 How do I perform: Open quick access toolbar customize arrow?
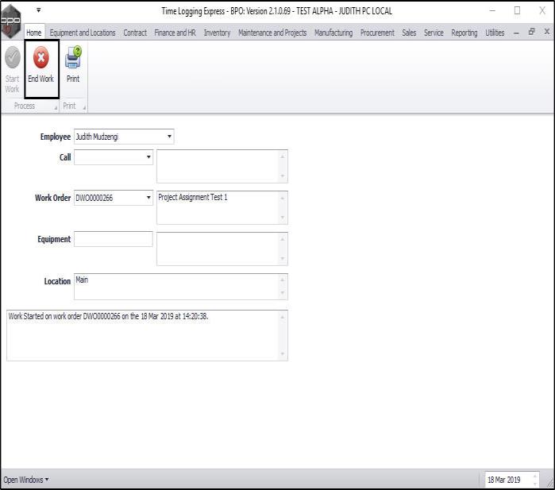pyautogui.click(x=39, y=10)
